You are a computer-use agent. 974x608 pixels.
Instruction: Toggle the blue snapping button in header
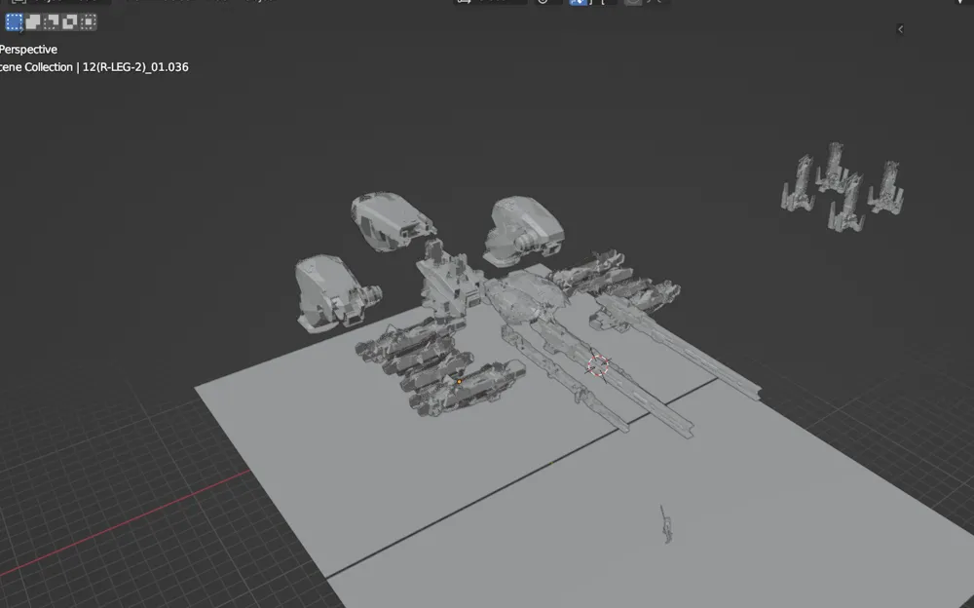click(577, 3)
